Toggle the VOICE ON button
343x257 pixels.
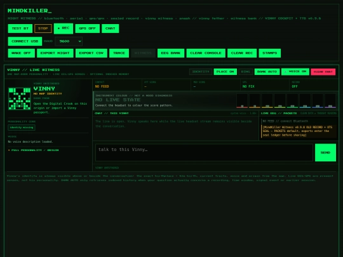[295, 72]
